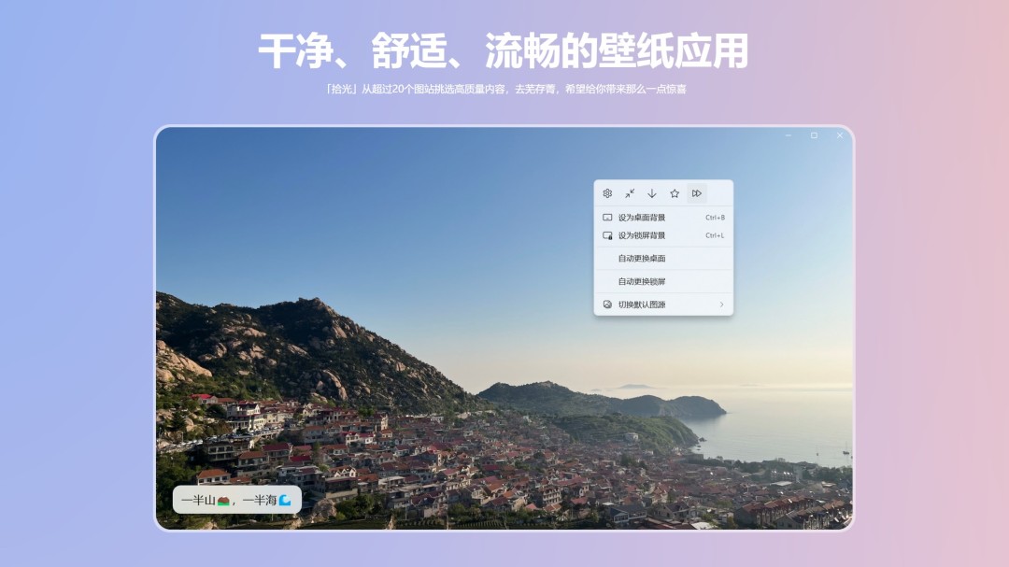The height and width of the screenshot is (567, 1009).
Task: Click the monitor icon beside 设为桌面背景
Action: (x=607, y=218)
